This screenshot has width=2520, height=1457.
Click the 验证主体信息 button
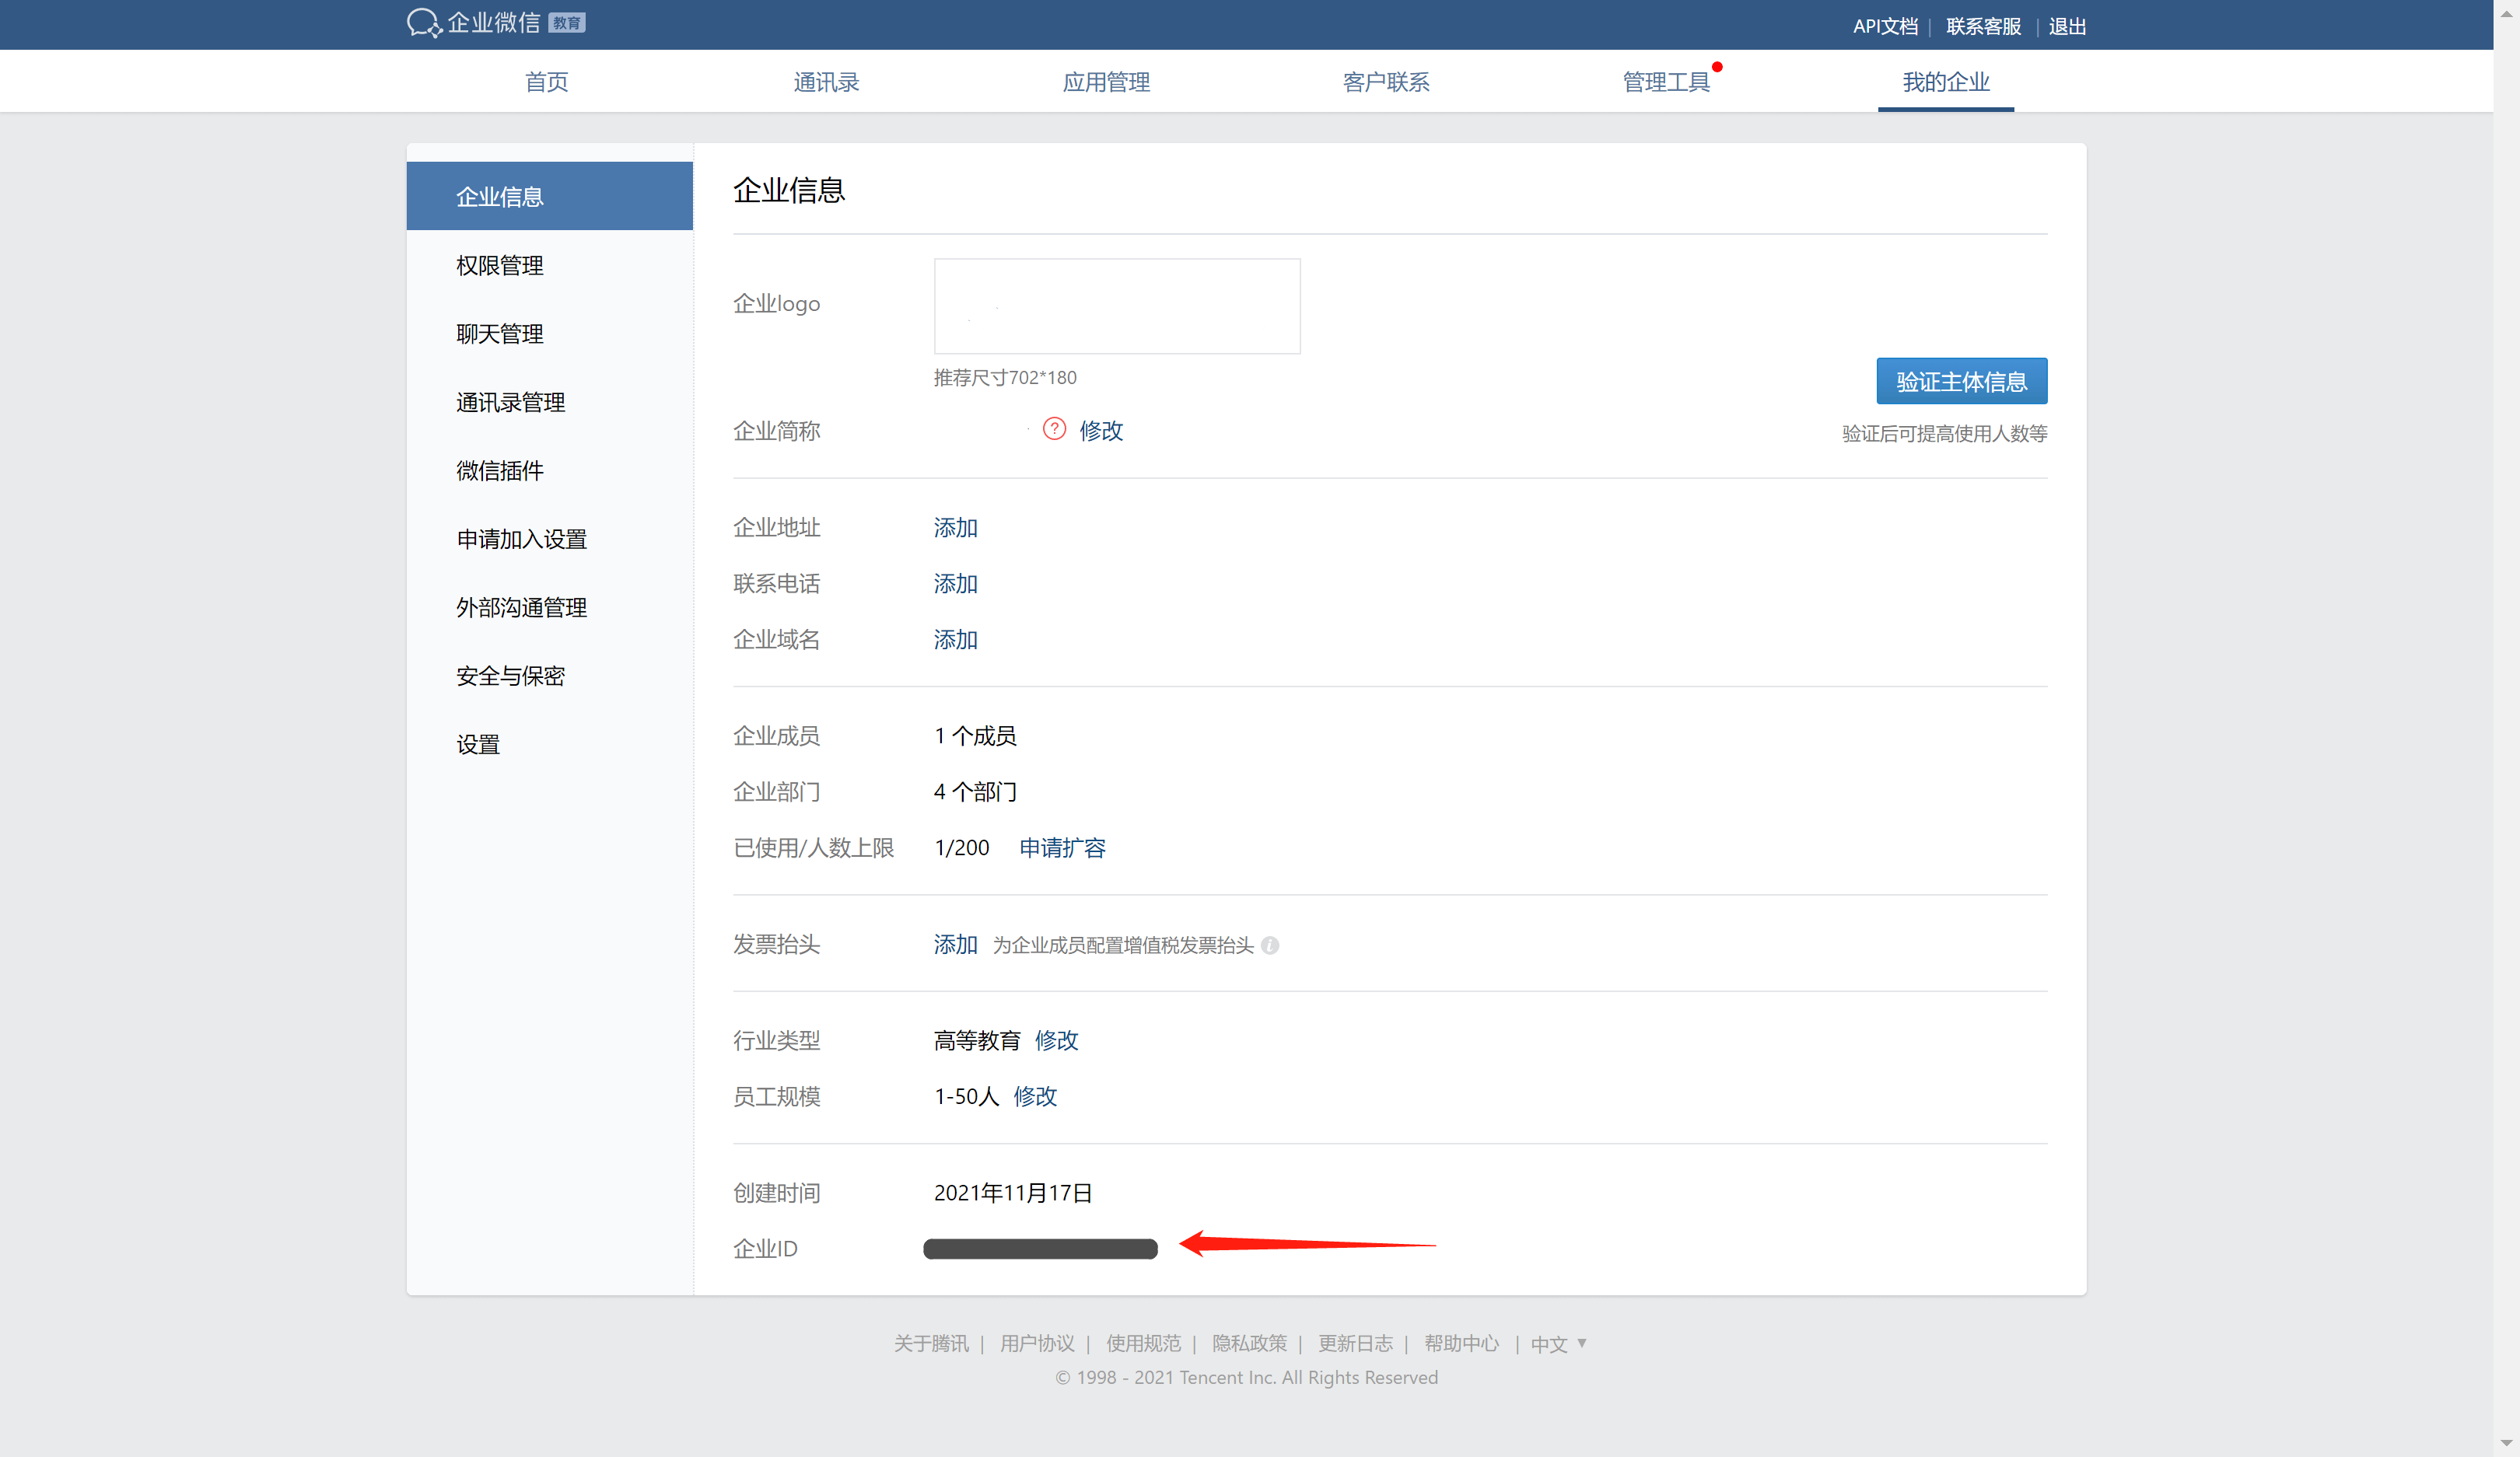pos(1961,382)
